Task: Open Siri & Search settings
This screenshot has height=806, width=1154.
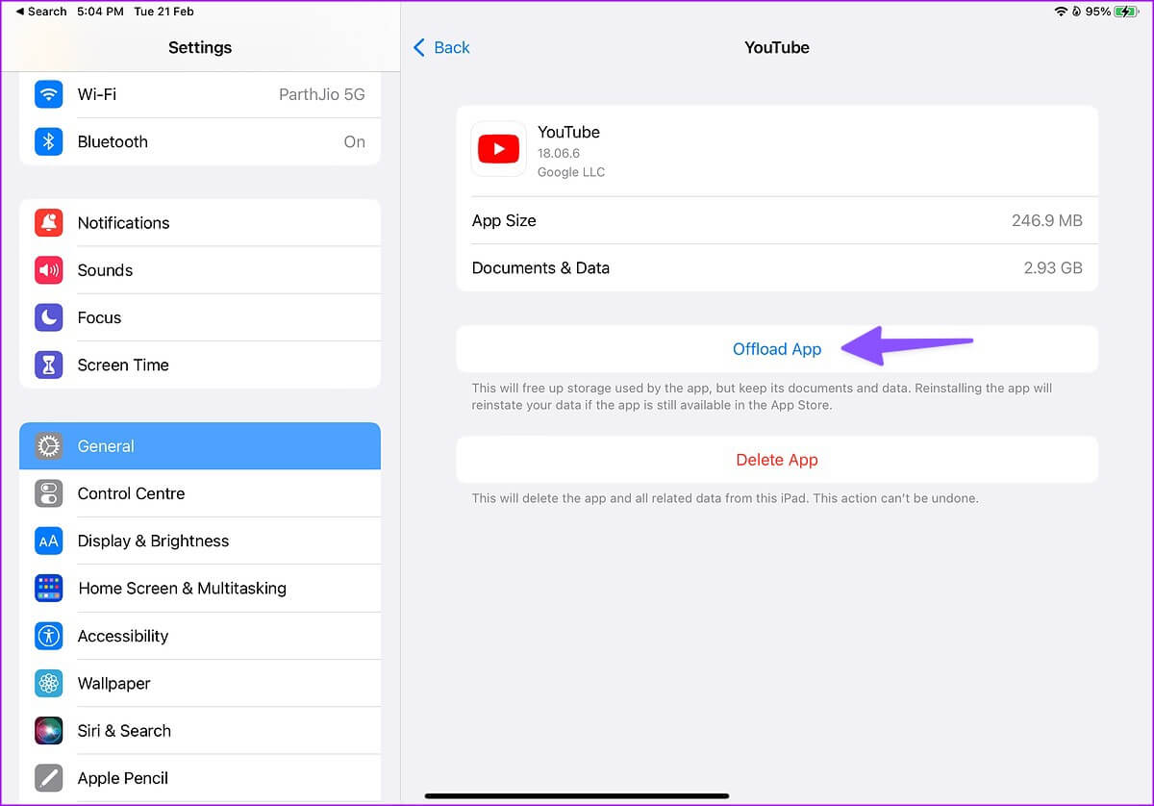Action: click(x=200, y=730)
